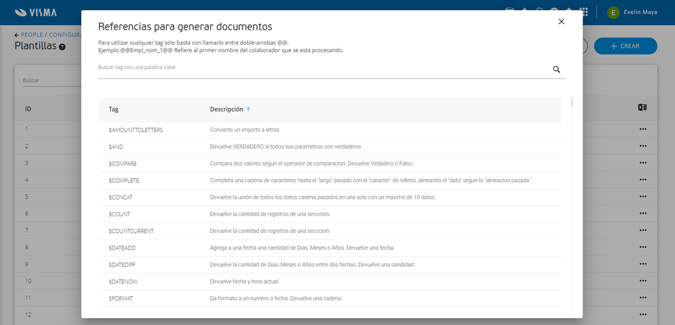Select the $DATENOW tag

point(123,282)
